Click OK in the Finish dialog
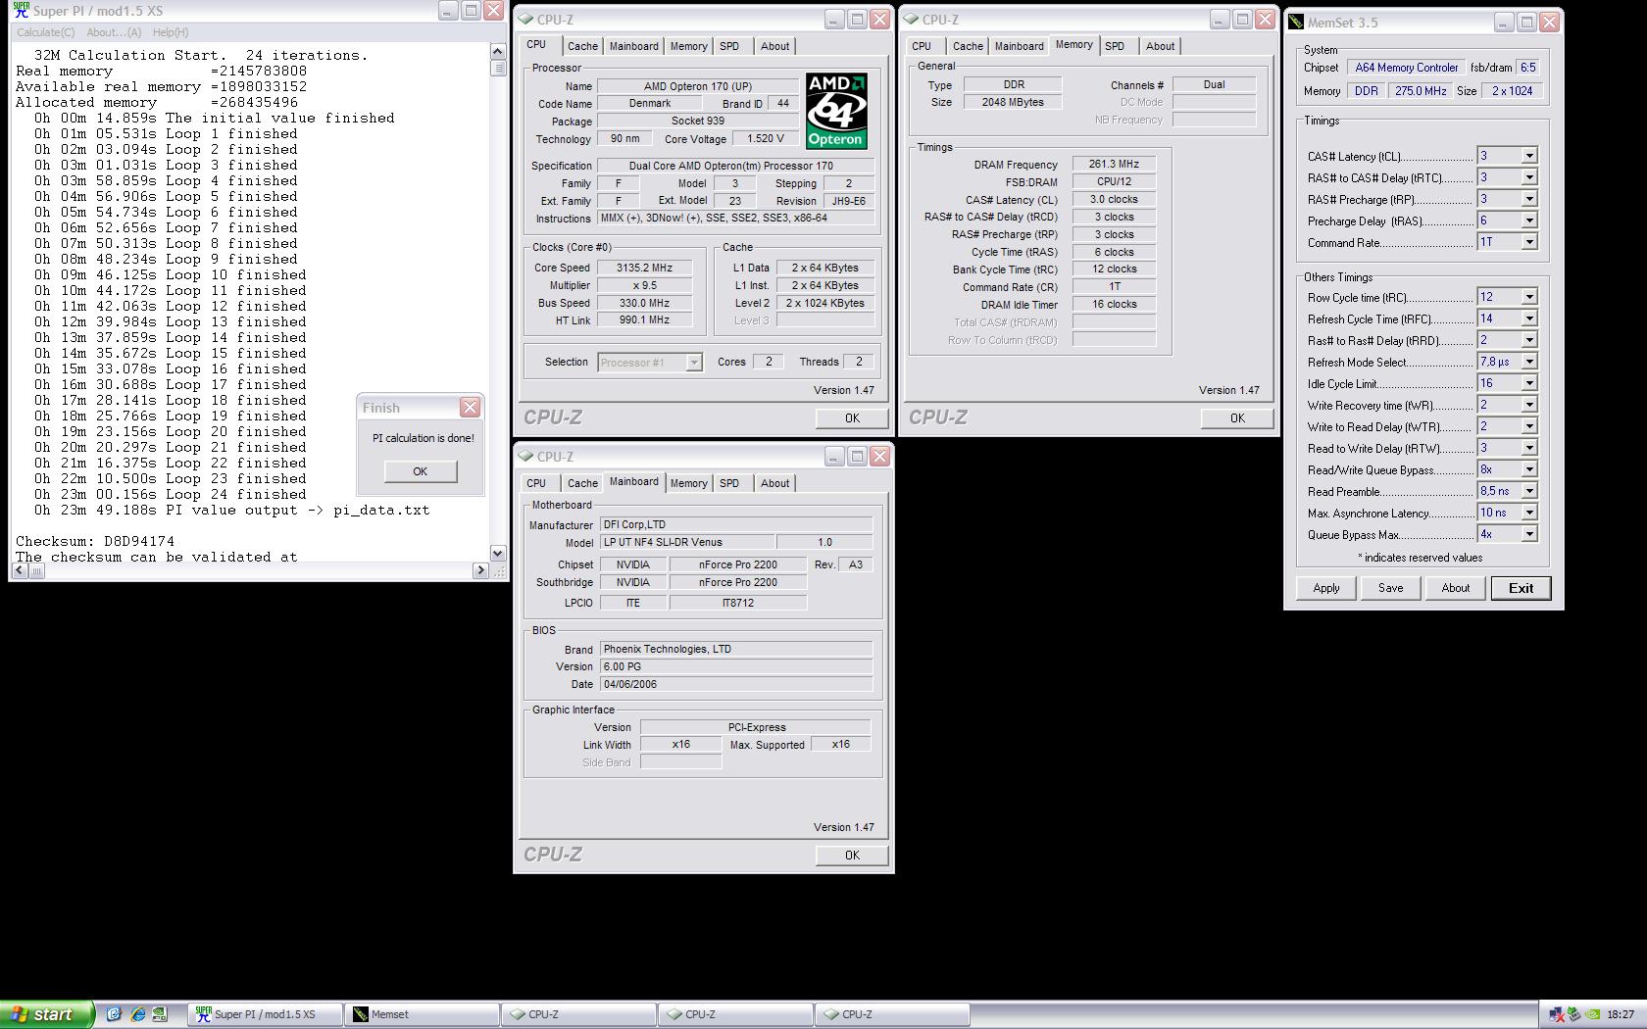 pos(420,471)
